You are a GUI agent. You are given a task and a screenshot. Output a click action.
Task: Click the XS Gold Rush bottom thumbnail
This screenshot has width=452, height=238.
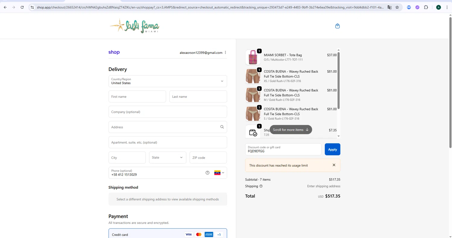pos(253,76)
